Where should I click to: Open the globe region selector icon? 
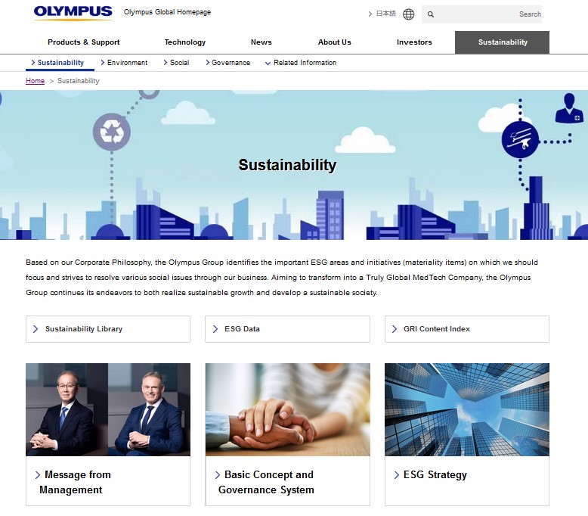pos(408,14)
